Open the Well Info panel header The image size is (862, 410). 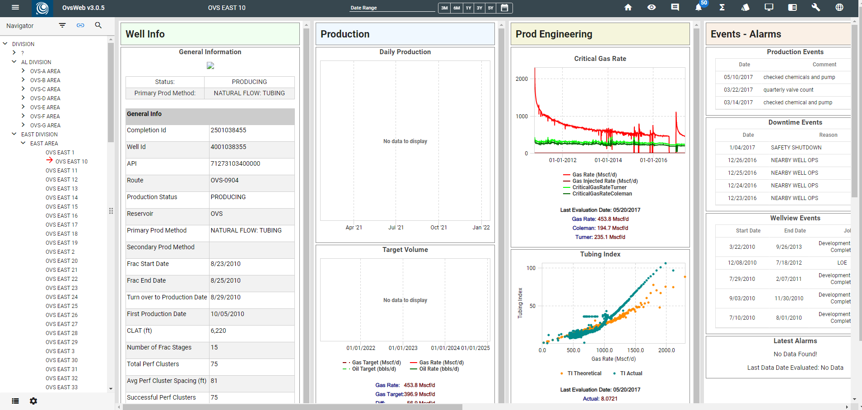tap(210, 34)
